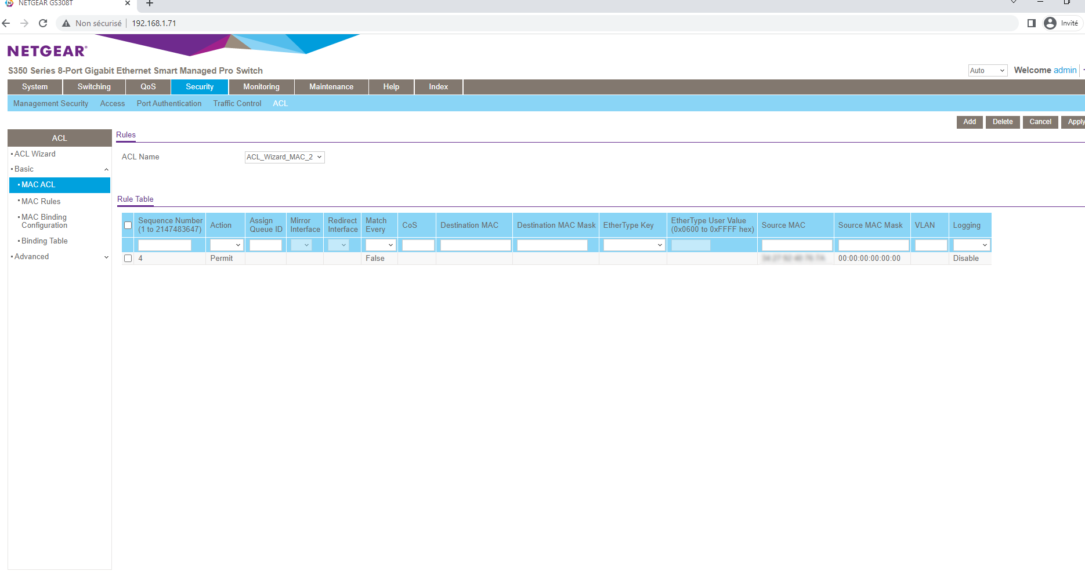
Task: Click the browser reload page icon
Action: 43,23
